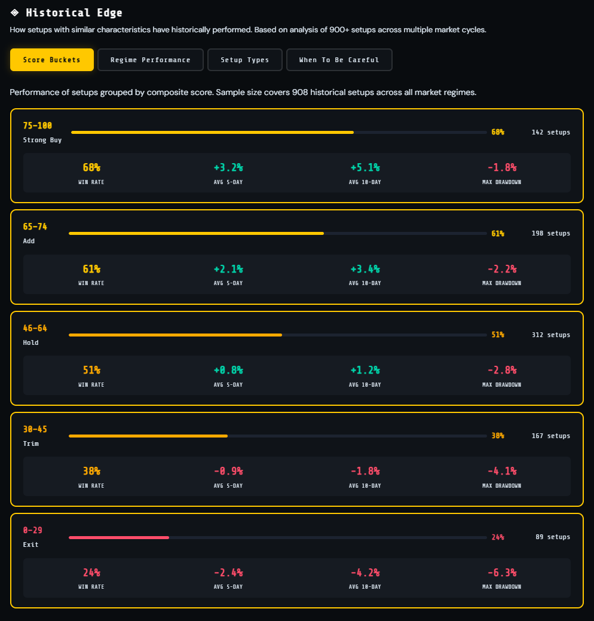Click the diamond icon beside Historical Edge
The height and width of the screenshot is (621, 594).
coord(15,13)
